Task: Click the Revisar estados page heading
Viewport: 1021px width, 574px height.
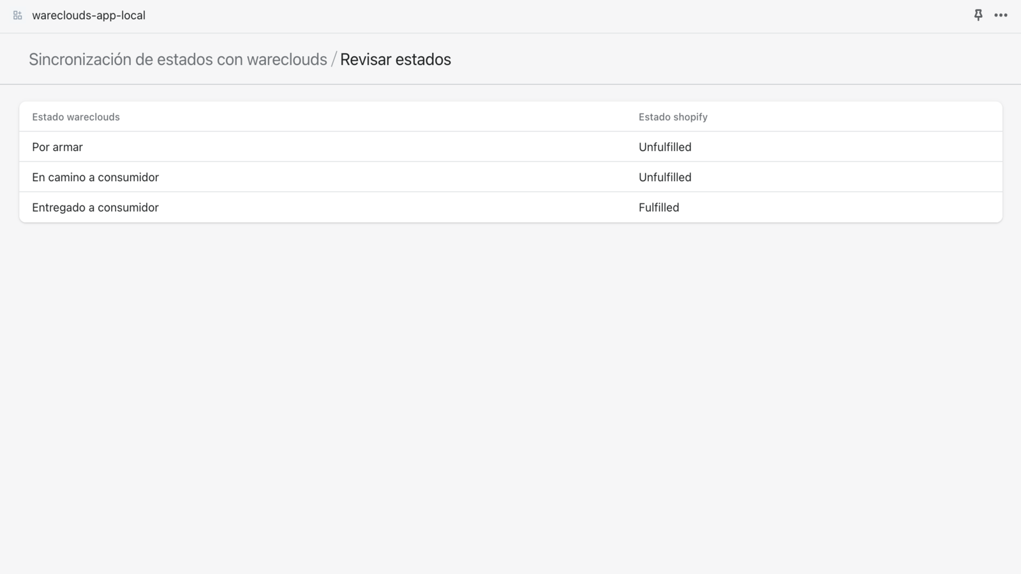Action: coord(395,59)
